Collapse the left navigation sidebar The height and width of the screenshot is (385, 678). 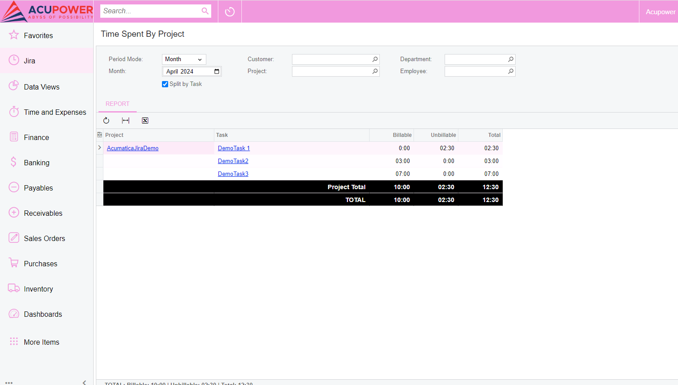[84, 382]
